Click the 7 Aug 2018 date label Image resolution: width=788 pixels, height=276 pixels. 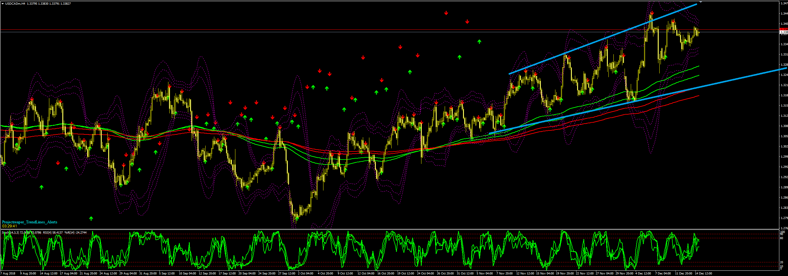(x=8, y=274)
